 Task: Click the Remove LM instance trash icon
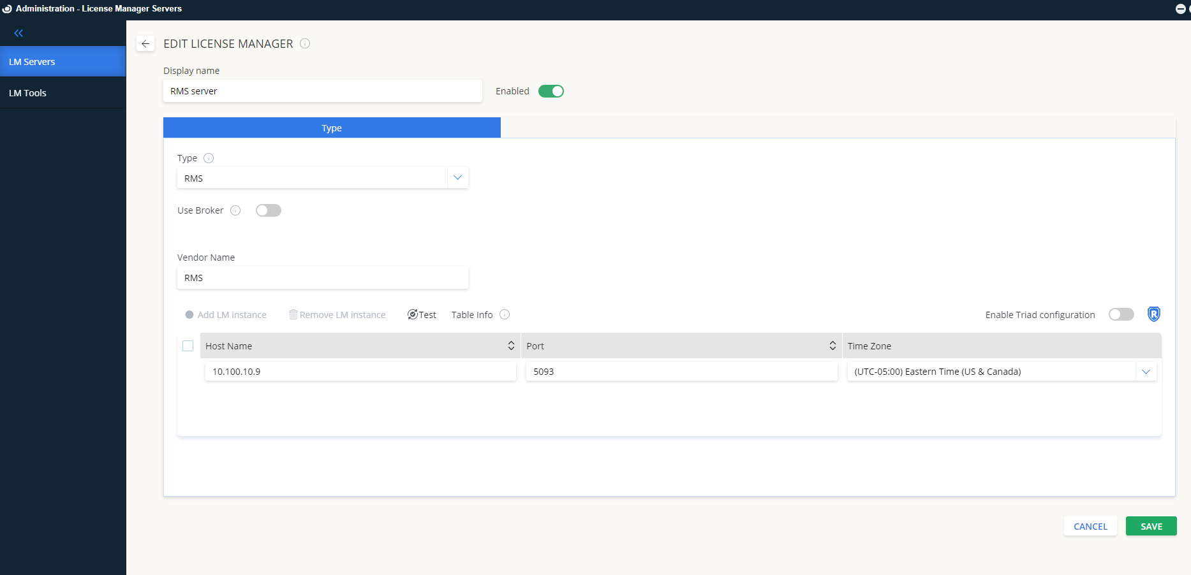click(293, 314)
